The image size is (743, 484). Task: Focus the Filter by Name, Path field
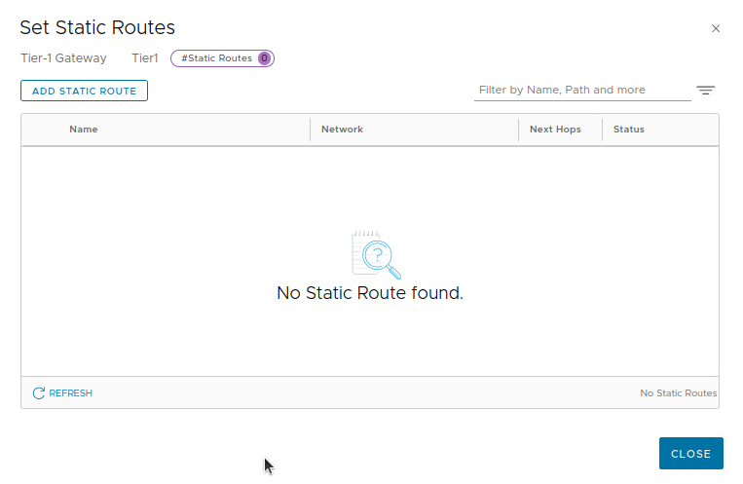582,90
